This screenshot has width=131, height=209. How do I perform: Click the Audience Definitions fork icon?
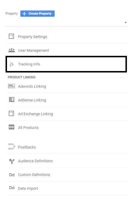click(x=12, y=161)
